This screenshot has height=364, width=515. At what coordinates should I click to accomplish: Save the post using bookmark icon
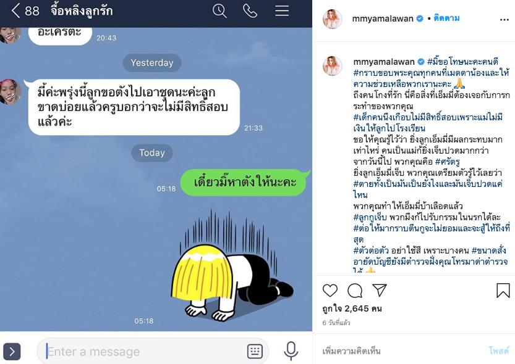[x=503, y=291]
